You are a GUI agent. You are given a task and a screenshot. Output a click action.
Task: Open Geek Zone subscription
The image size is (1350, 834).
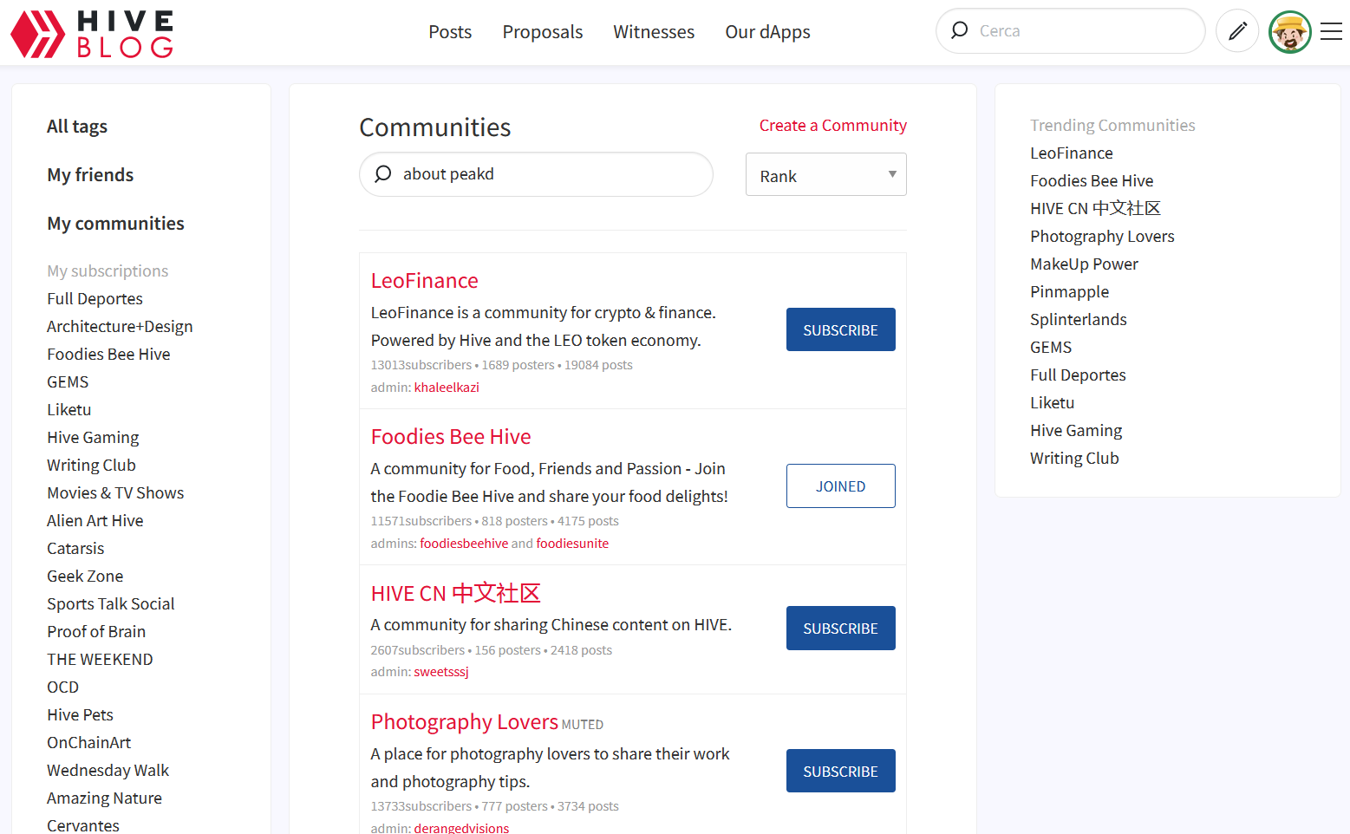85,577
